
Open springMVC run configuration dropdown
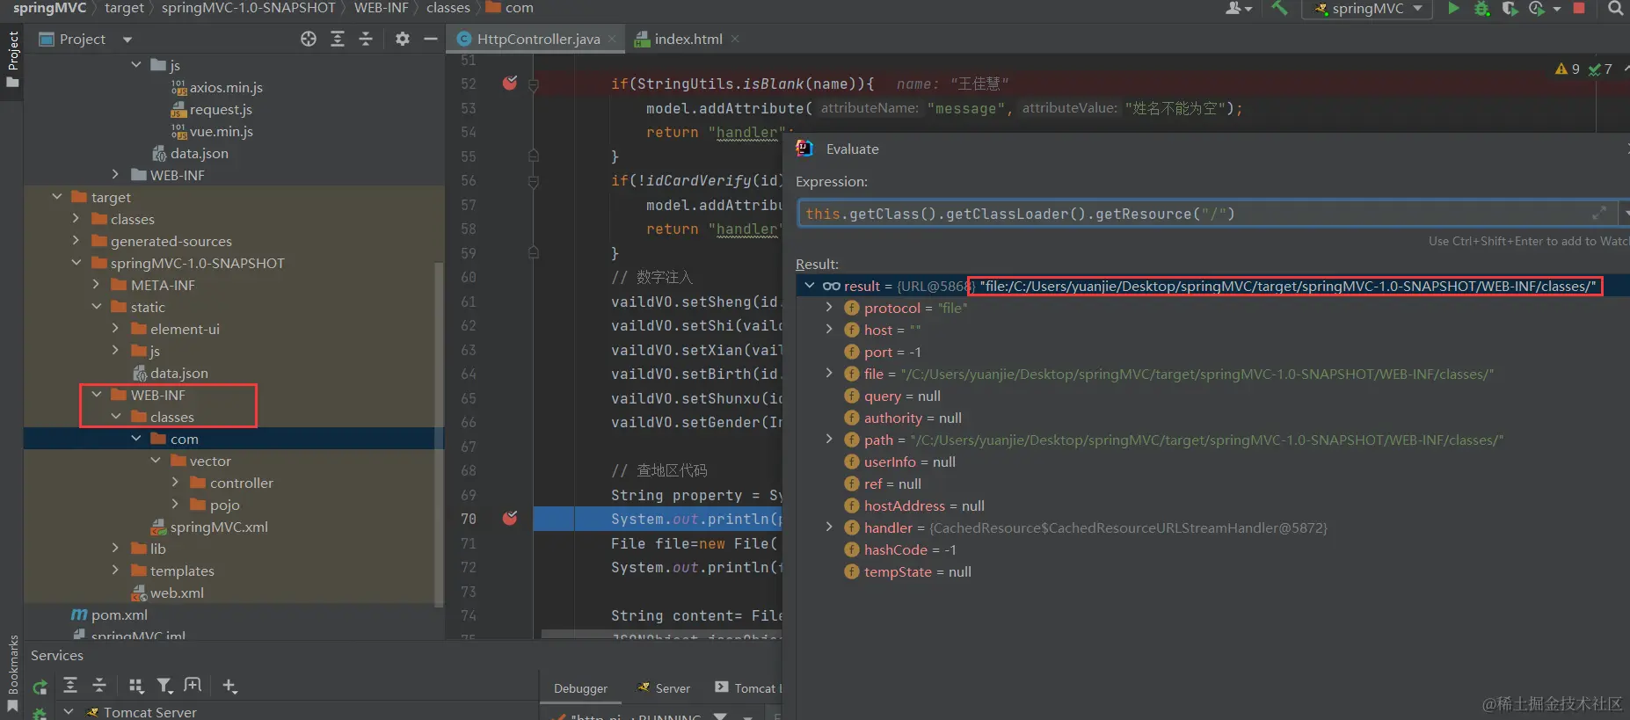(x=1367, y=8)
